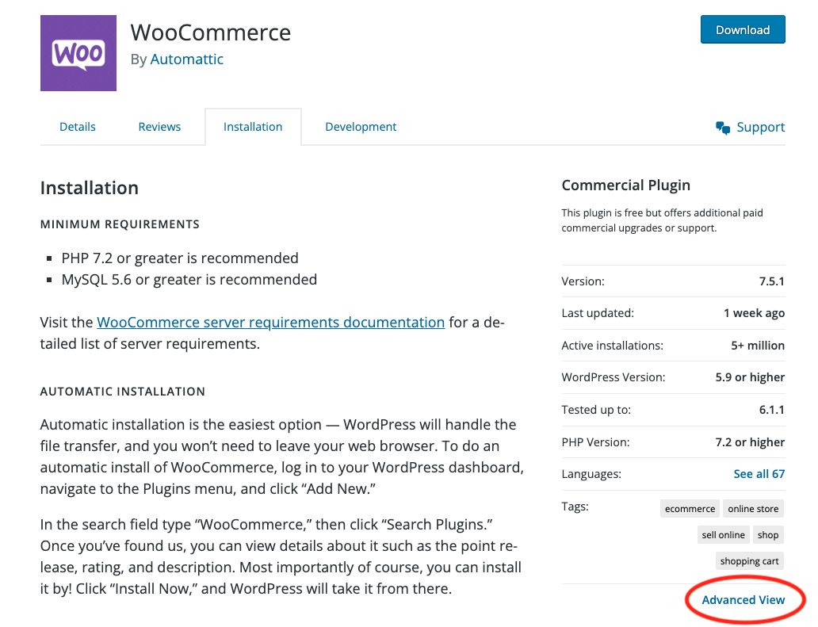
Task: Click the shop tag
Action: pyautogui.click(x=767, y=534)
